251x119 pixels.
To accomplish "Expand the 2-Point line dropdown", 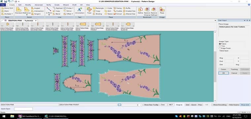I will (49, 15).
